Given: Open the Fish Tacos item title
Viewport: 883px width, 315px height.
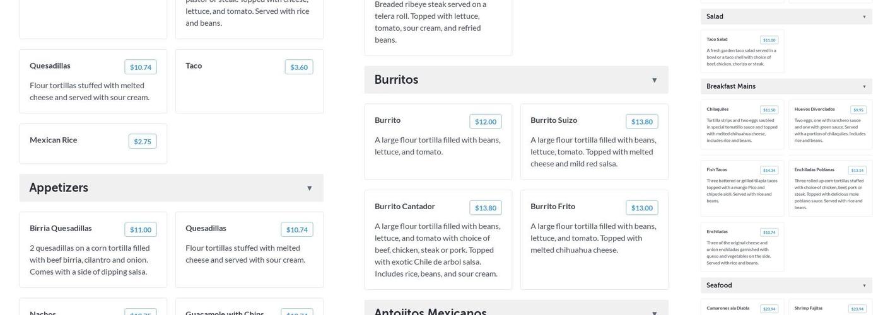Looking at the screenshot, I should pyautogui.click(x=716, y=169).
